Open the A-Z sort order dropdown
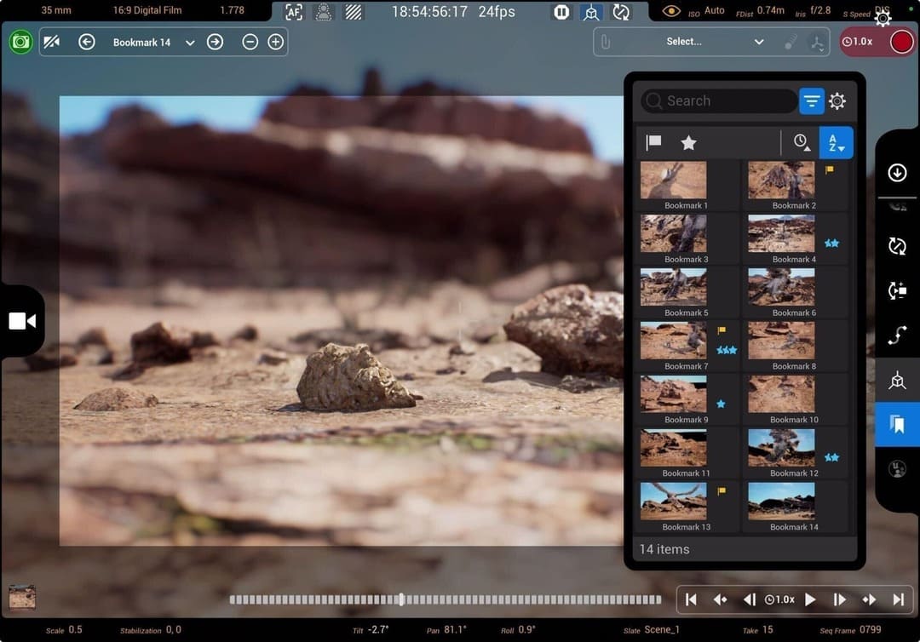Image resolution: width=920 pixels, height=642 pixels. pyautogui.click(x=837, y=143)
